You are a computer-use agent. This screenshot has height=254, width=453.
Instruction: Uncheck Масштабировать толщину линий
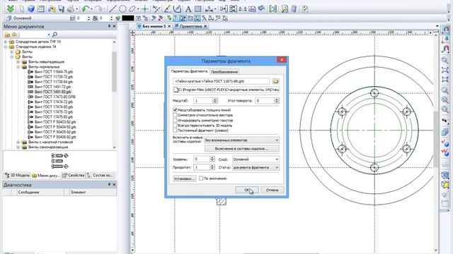pyautogui.click(x=175, y=110)
